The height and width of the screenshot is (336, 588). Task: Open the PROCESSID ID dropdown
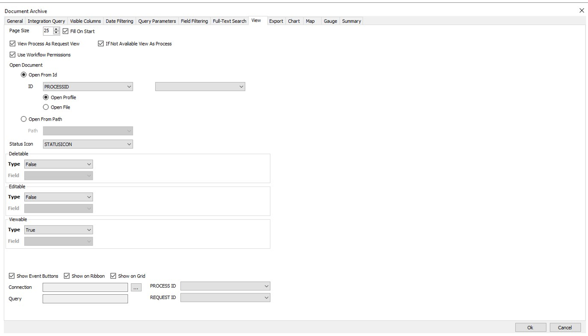tap(88, 87)
